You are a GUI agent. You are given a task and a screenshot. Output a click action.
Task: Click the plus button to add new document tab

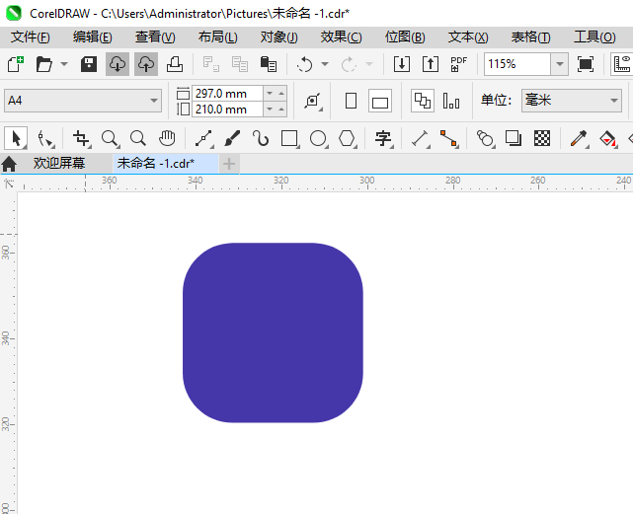pyautogui.click(x=229, y=163)
